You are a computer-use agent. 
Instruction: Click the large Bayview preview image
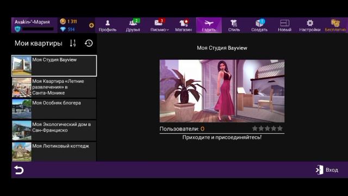coord(222,91)
